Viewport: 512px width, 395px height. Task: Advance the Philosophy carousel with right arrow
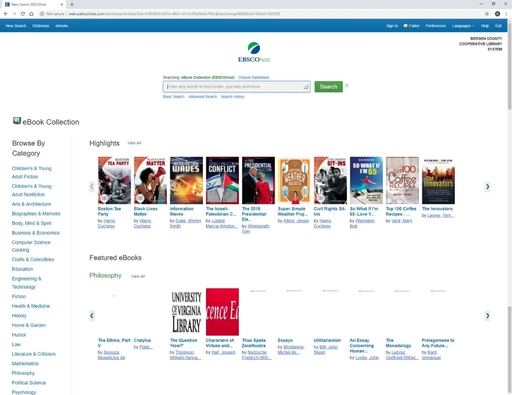pyautogui.click(x=487, y=316)
